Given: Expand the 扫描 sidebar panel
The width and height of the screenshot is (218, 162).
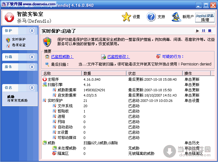Looking at the screenshot, I should (x=32, y=57).
